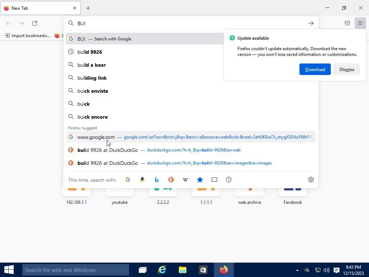Click Firefox icon on taskbar

coord(223,270)
